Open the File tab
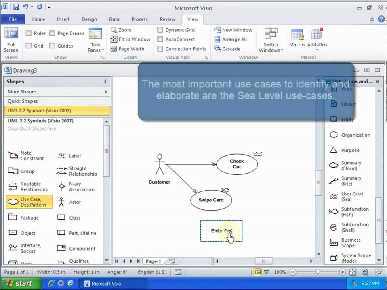Viewport: 387px width, 290px height. coord(13,19)
